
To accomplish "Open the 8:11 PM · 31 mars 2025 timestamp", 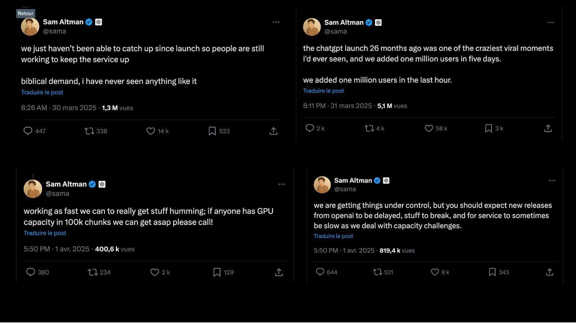I will click(x=337, y=106).
